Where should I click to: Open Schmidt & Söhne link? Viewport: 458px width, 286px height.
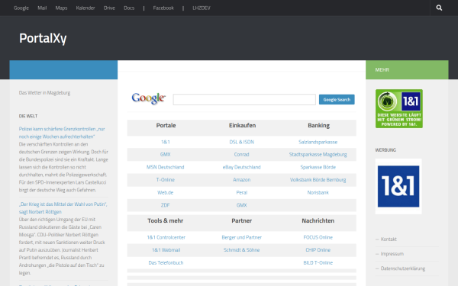tap(241, 250)
